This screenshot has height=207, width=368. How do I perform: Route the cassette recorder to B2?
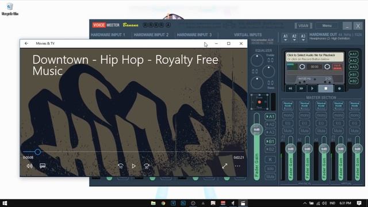(x=353, y=81)
